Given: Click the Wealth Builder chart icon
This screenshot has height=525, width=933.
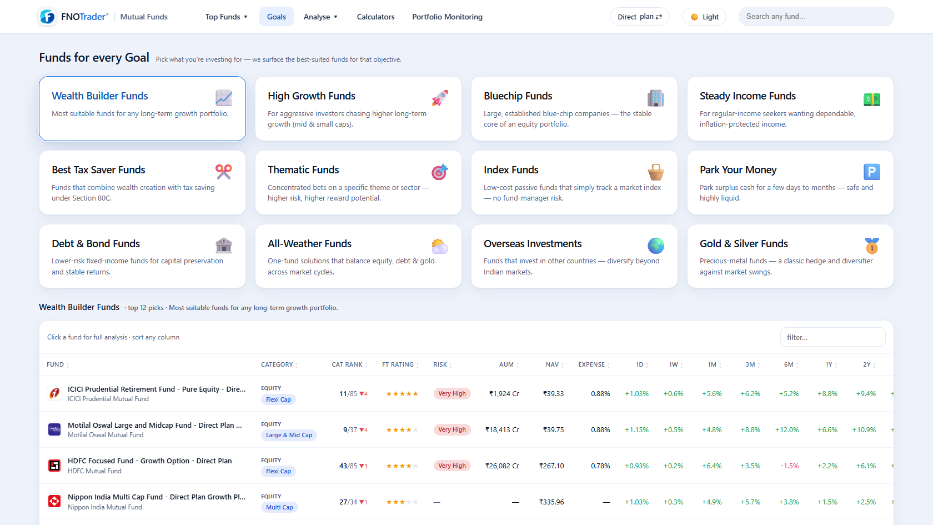Looking at the screenshot, I should point(224,98).
